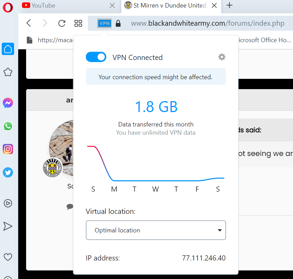
Task: Open a new tab with plus button
Action: (x=229, y=5)
